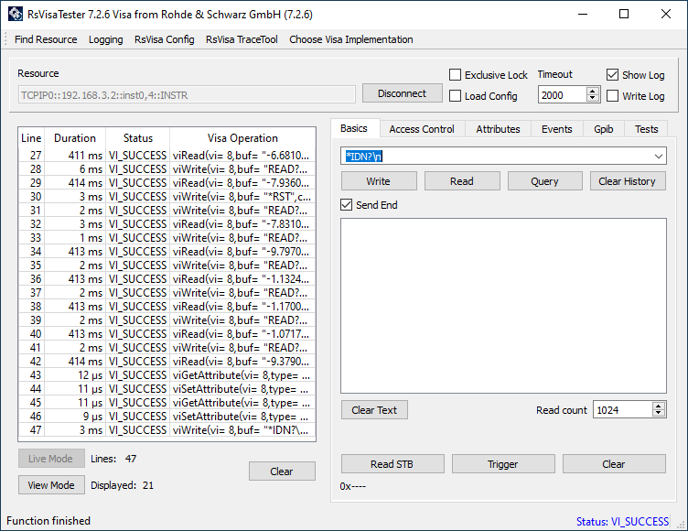The image size is (688, 531).
Task: Open the RsVisa TraceTool menu
Action: click(x=242, y=39)
